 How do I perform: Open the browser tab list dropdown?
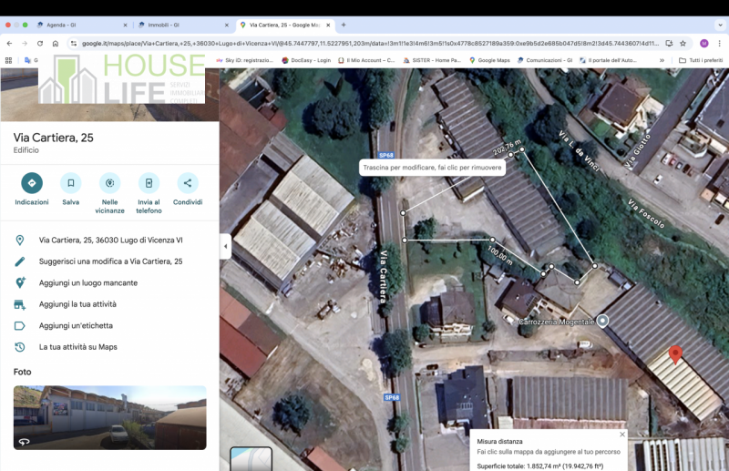pos(719,25)
